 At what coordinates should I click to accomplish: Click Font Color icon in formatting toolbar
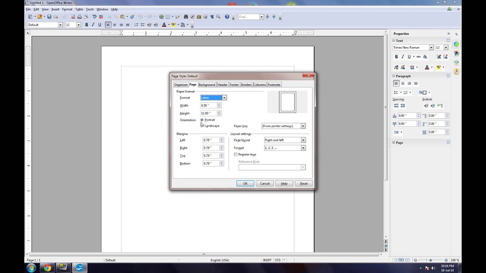(x=164, y=25)
